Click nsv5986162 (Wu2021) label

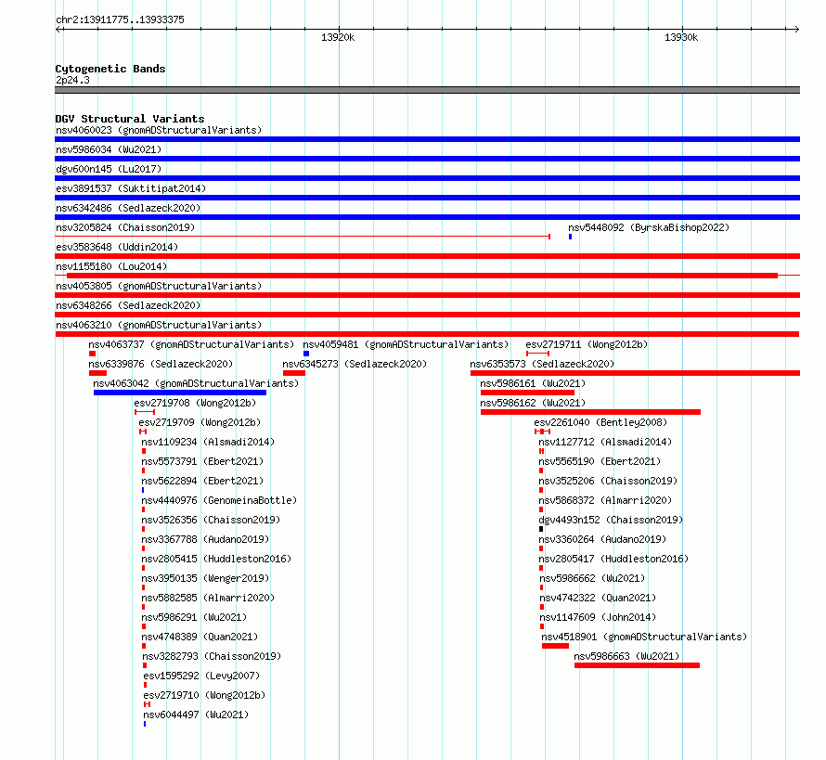pos(533,403)
